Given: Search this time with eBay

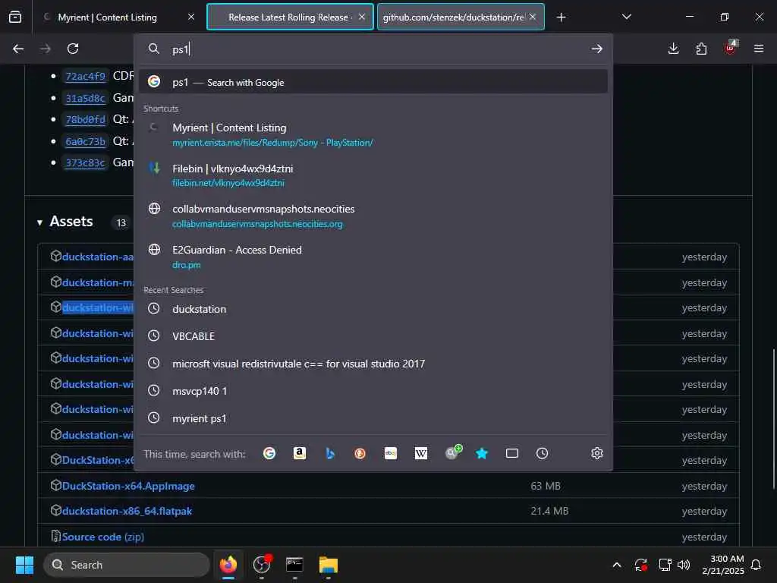Looking at the screenshot, I should pyautogui.click(x=391, y=453).
